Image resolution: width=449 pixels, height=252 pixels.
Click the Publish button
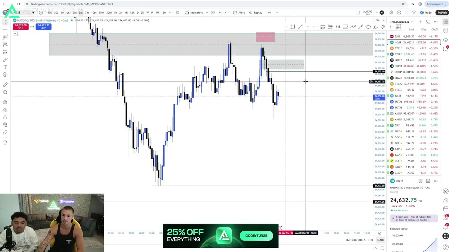click(x=442, y=13)
